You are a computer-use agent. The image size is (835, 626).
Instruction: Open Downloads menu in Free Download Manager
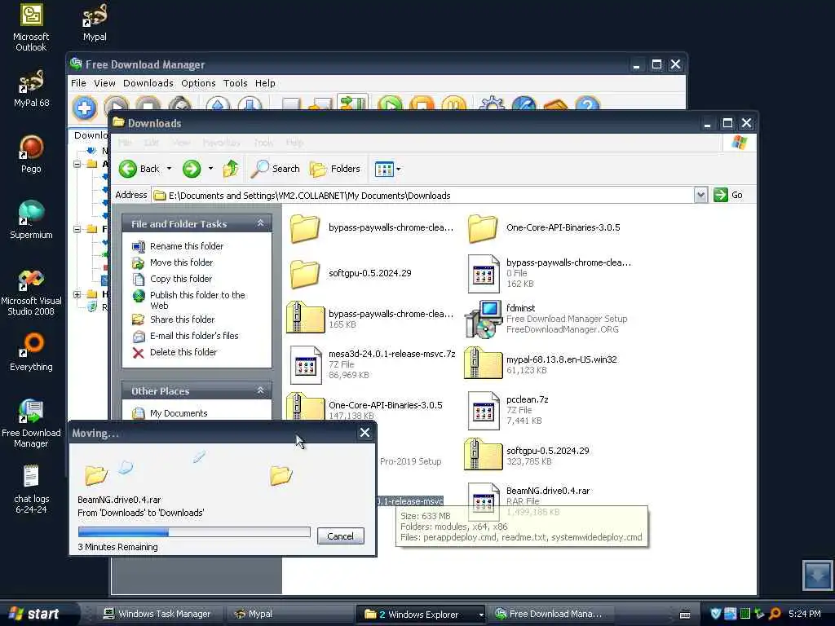148,83
